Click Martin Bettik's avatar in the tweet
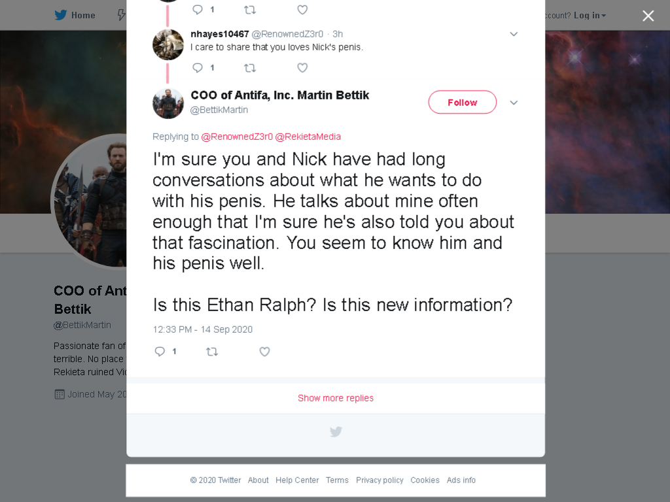This screenshot has height=502, width=670. pos(168,103)
